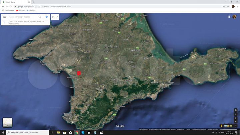This screenshot has width=240, height=135.
Task: Open the Новости bookmark
Action: pos(31,11)
